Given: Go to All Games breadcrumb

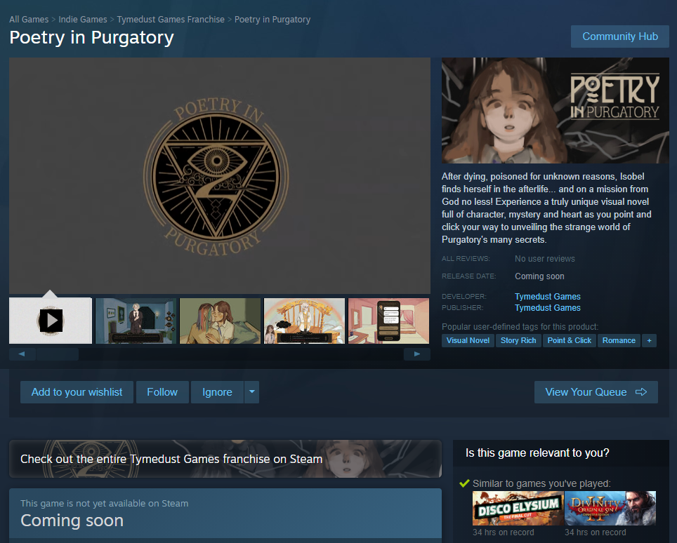Looking at the screenshot, I should [x=29, y=19].
